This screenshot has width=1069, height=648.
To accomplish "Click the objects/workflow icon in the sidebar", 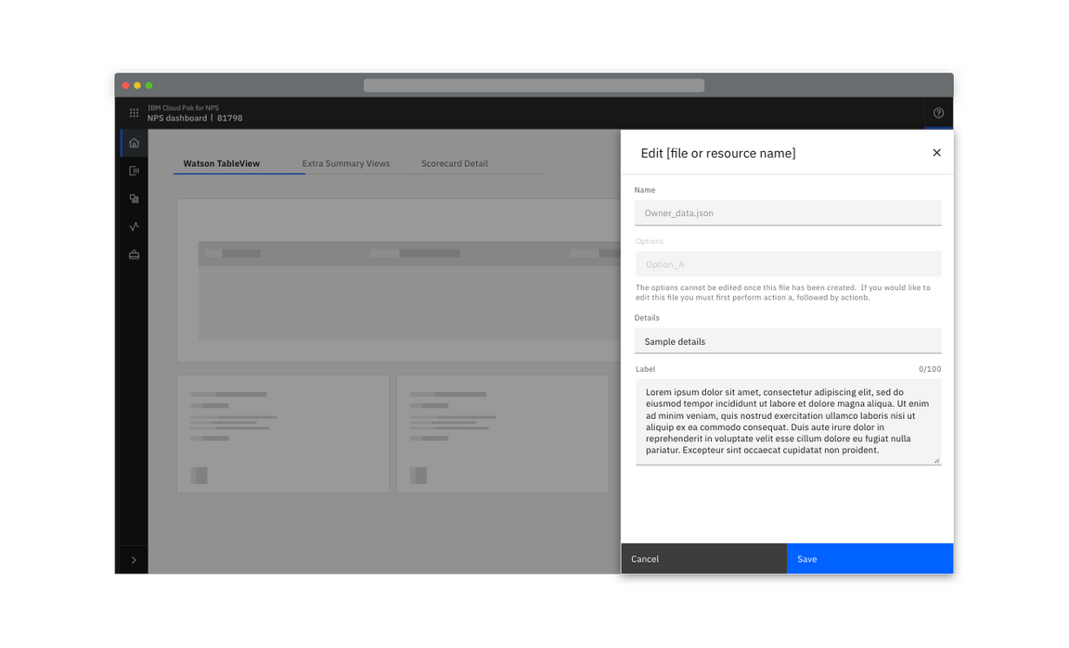I will 134,197.
